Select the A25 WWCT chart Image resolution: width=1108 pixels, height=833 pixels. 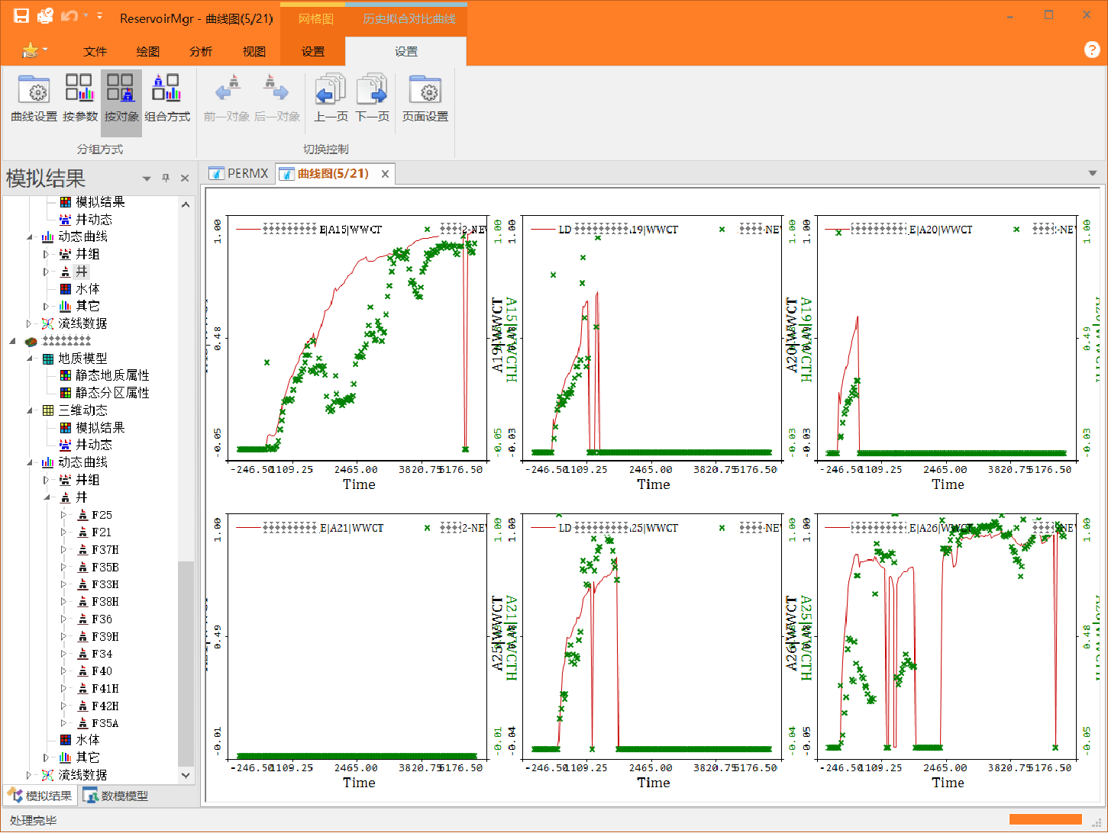point(652,636)
